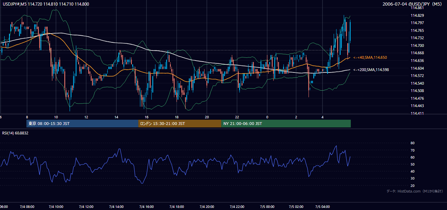The width and height of the screenshot is (447, 210).
Task: Click price axis value 114.411
Action: pyautogui.click(x=417, y=113)
